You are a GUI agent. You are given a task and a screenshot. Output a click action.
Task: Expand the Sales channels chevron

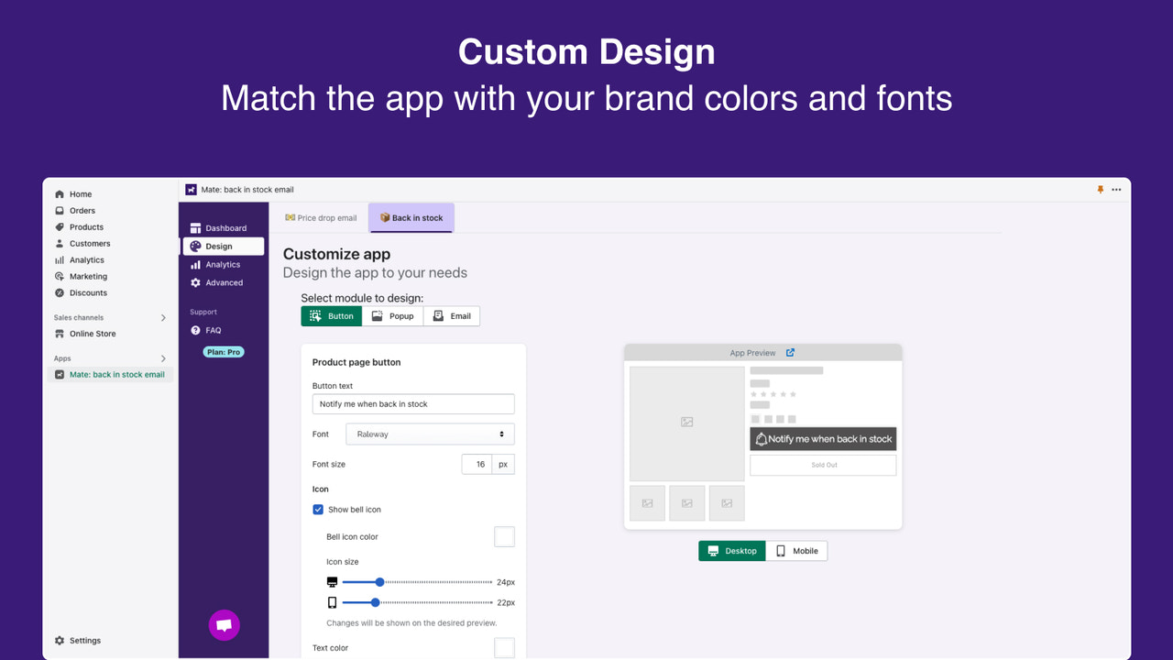tap(163, 317)
